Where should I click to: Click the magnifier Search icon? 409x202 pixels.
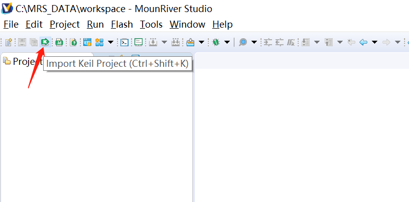(243, 42)
